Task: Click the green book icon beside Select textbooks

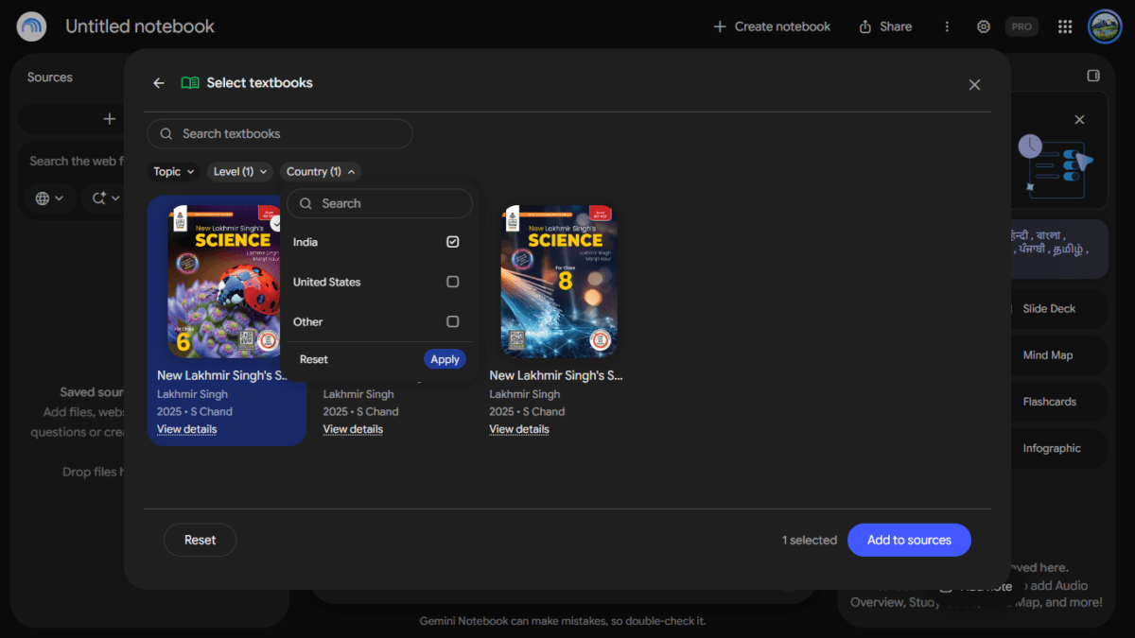Action: (x=190, y=83)
